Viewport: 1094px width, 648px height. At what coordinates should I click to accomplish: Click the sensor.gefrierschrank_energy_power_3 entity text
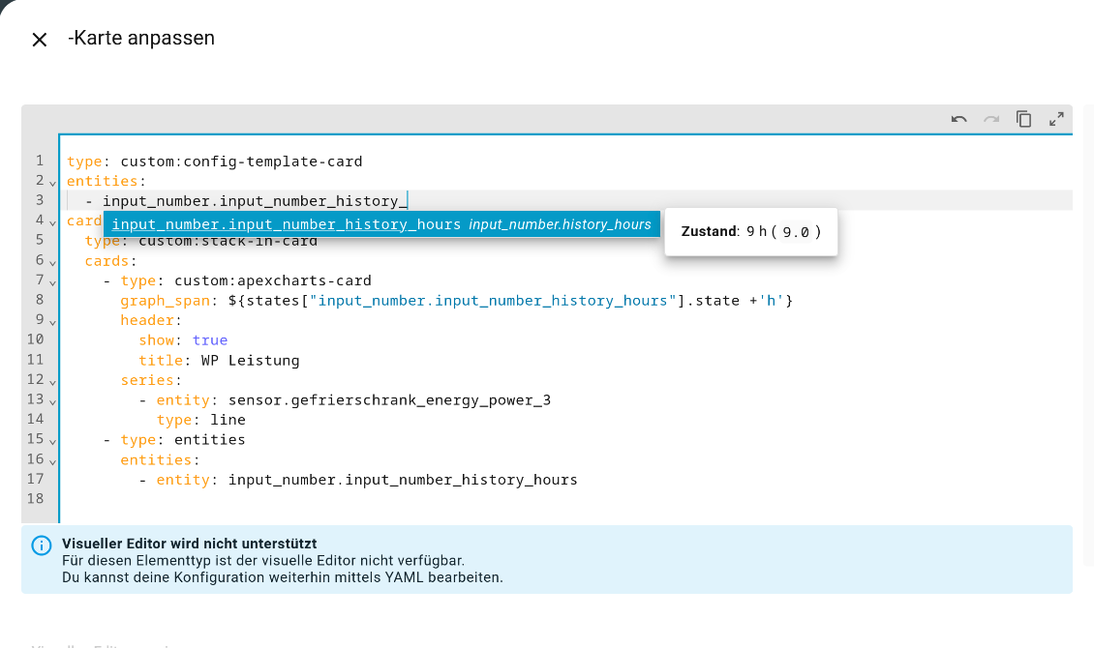click(389, 400)
